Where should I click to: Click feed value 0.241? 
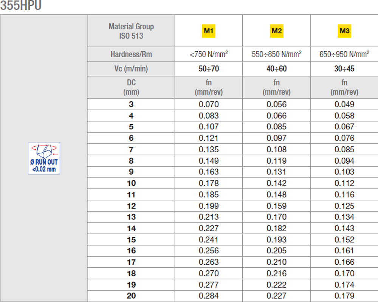tap(209, 240)
